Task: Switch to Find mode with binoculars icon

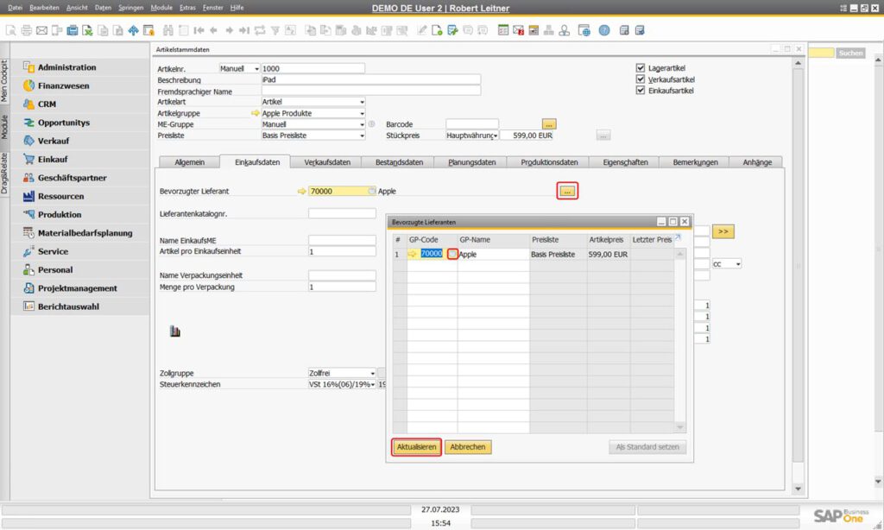Action: tap(168, 30)
